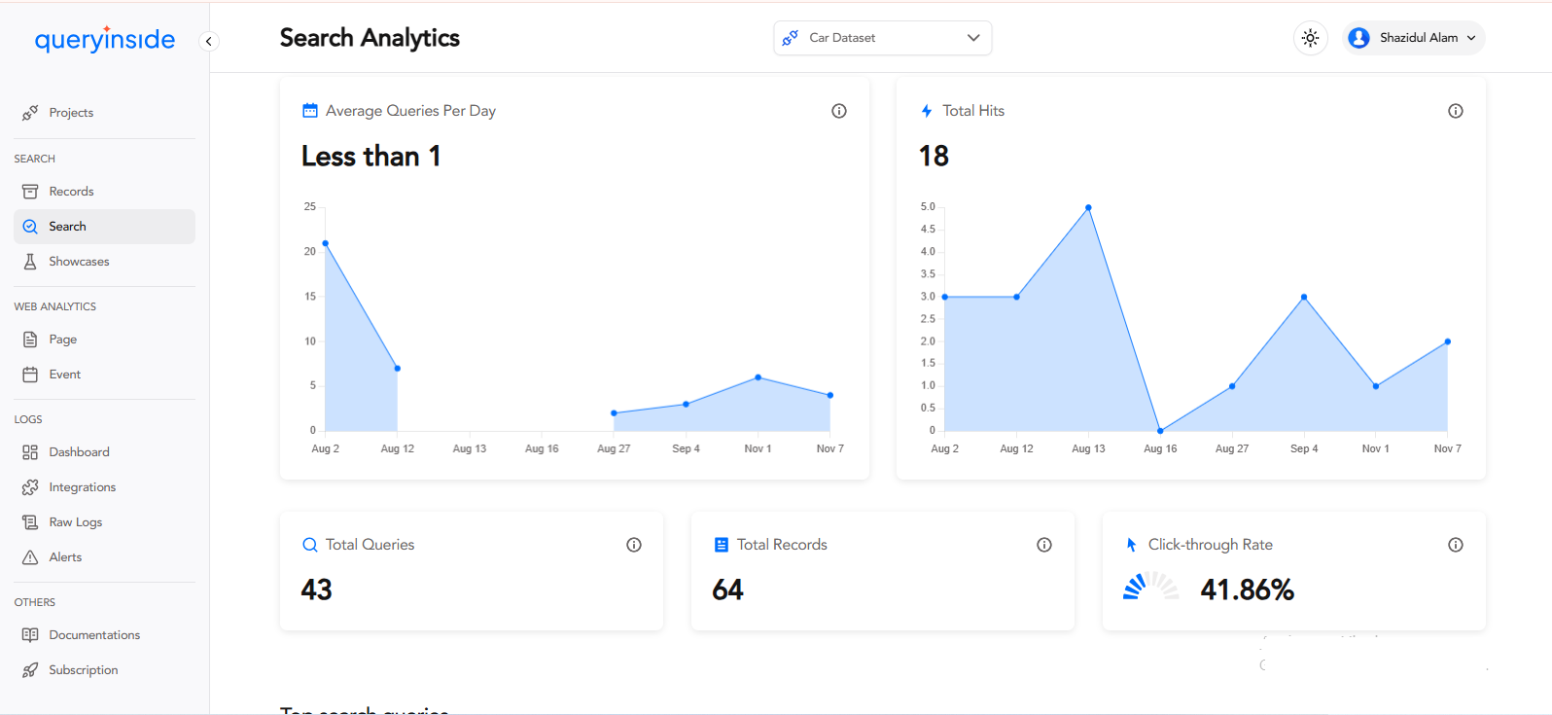Open the Car Dataset project dropdown

pos(882,38)
